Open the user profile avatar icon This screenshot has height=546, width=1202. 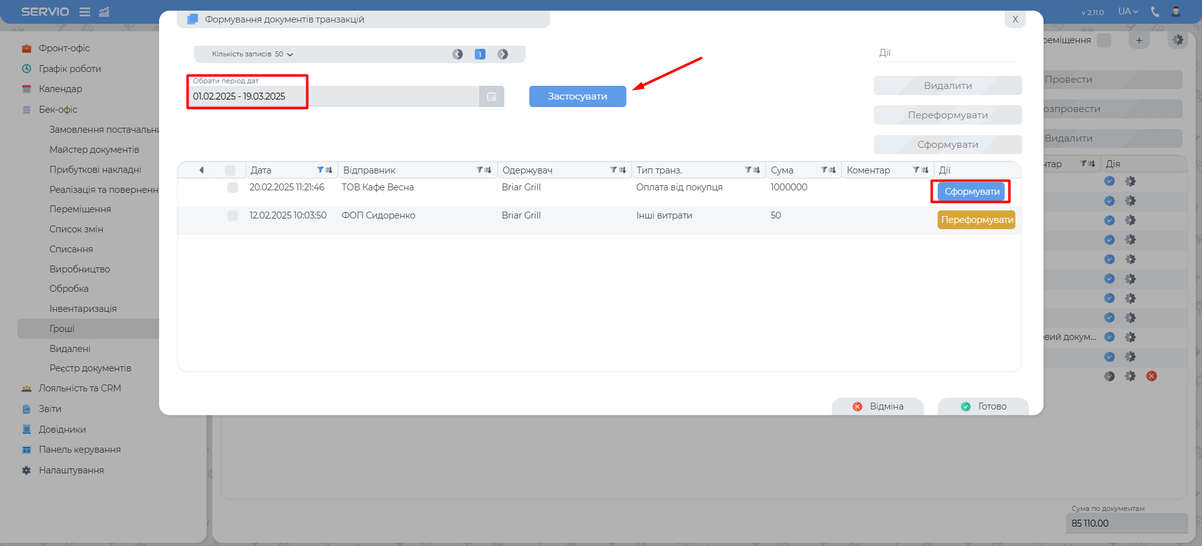pos(1176,11)
